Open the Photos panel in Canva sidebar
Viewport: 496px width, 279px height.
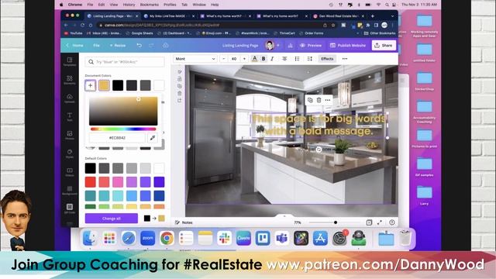coord(70,135)
